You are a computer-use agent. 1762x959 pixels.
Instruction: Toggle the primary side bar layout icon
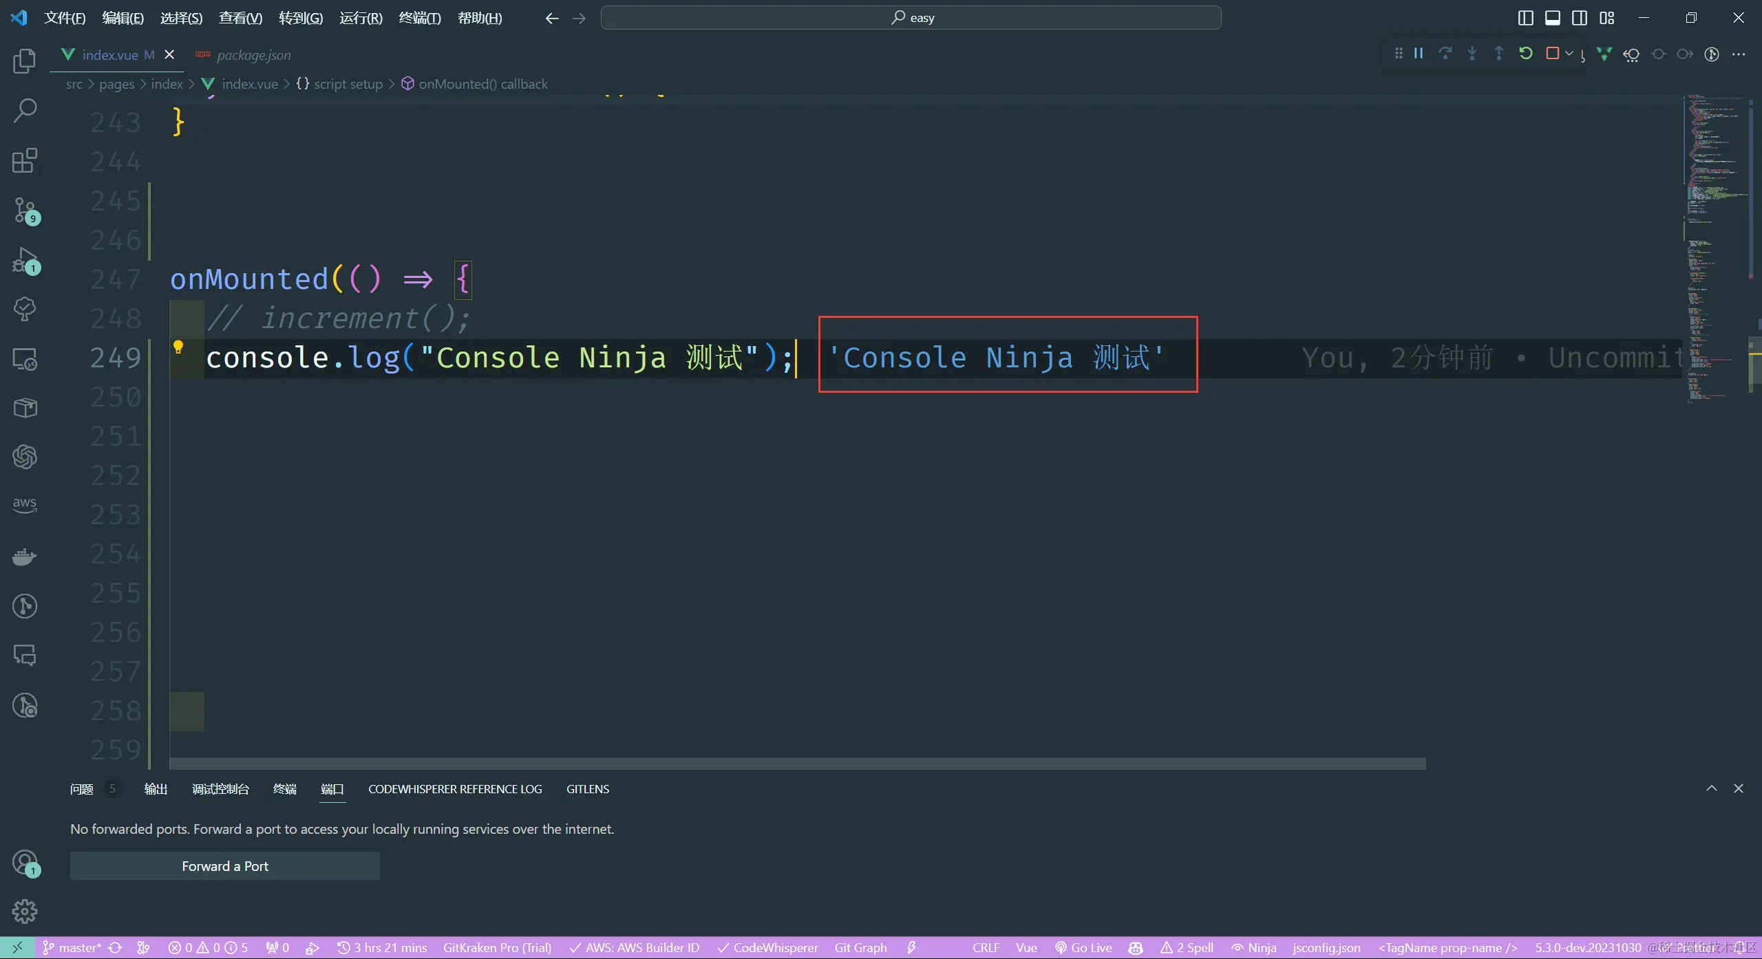1525,18
